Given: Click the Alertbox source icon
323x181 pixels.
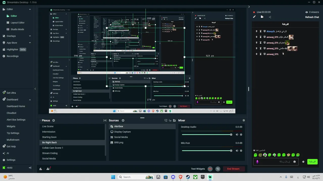Looking at the screenshot, I should click(x=112, y=126).
